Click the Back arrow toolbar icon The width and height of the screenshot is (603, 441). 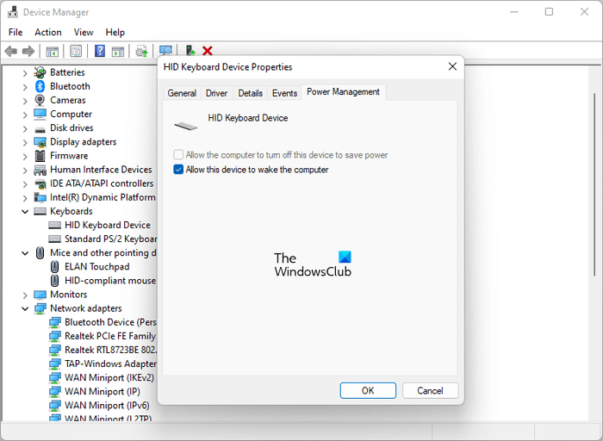[x=10, y=51]
